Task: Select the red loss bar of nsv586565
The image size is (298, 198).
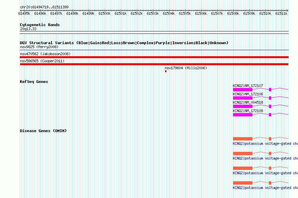Action: coord(154,64)
